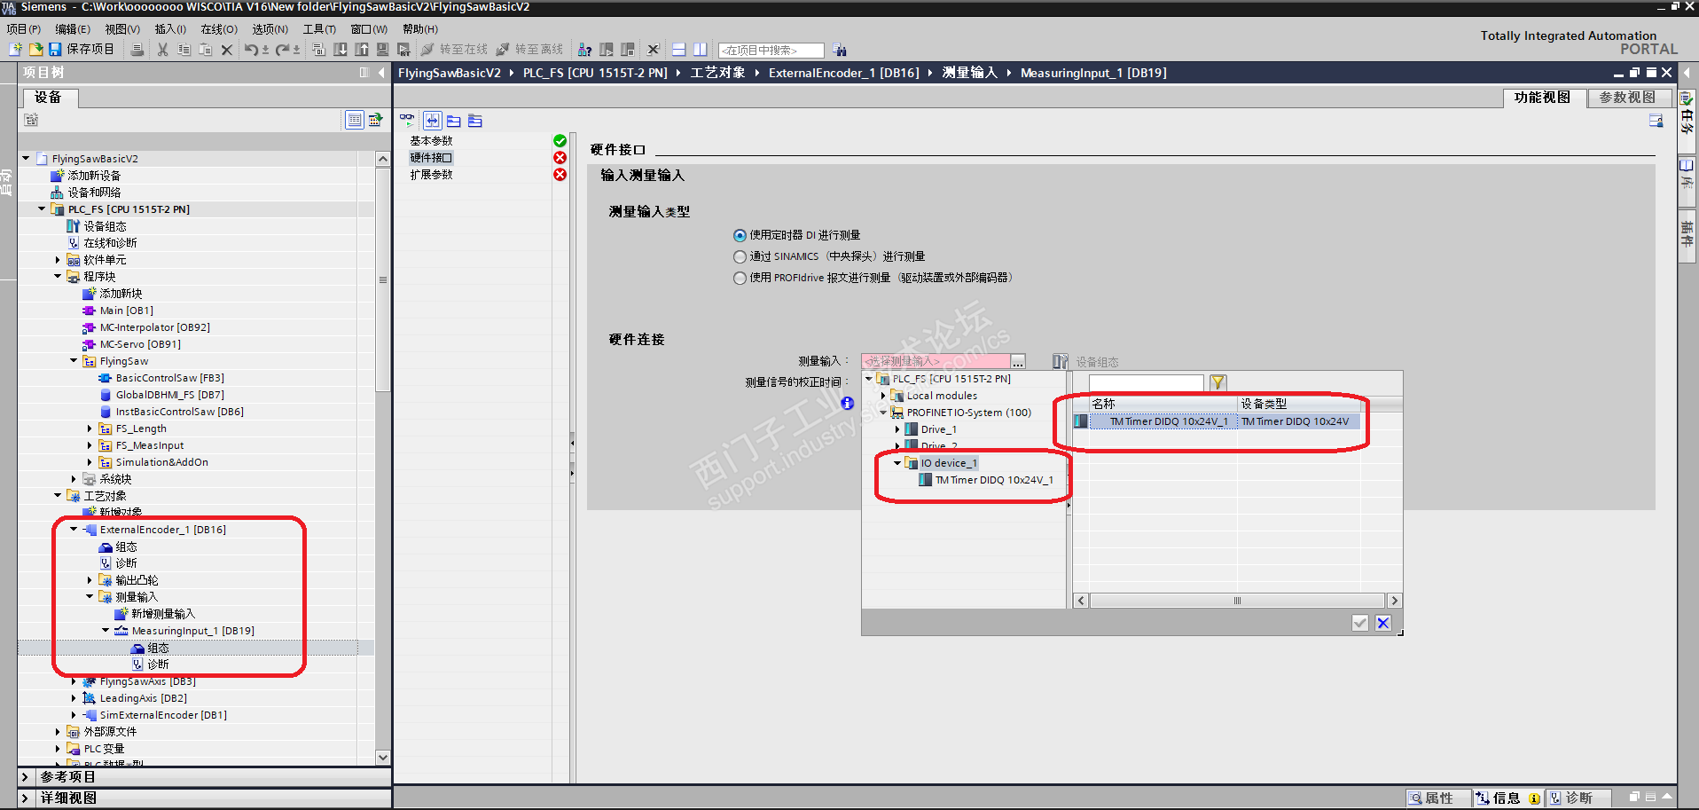Click the undo arrow icon
This screenshot has width=1699, height=810.
pos(252,50)
